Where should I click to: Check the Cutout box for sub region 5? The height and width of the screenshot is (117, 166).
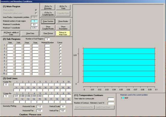click(60, 58)
